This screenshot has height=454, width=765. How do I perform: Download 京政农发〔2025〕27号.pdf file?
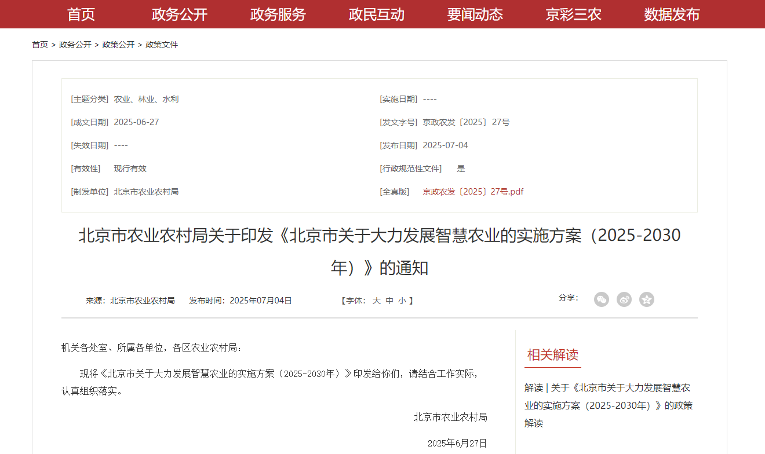tap(473, 192)
